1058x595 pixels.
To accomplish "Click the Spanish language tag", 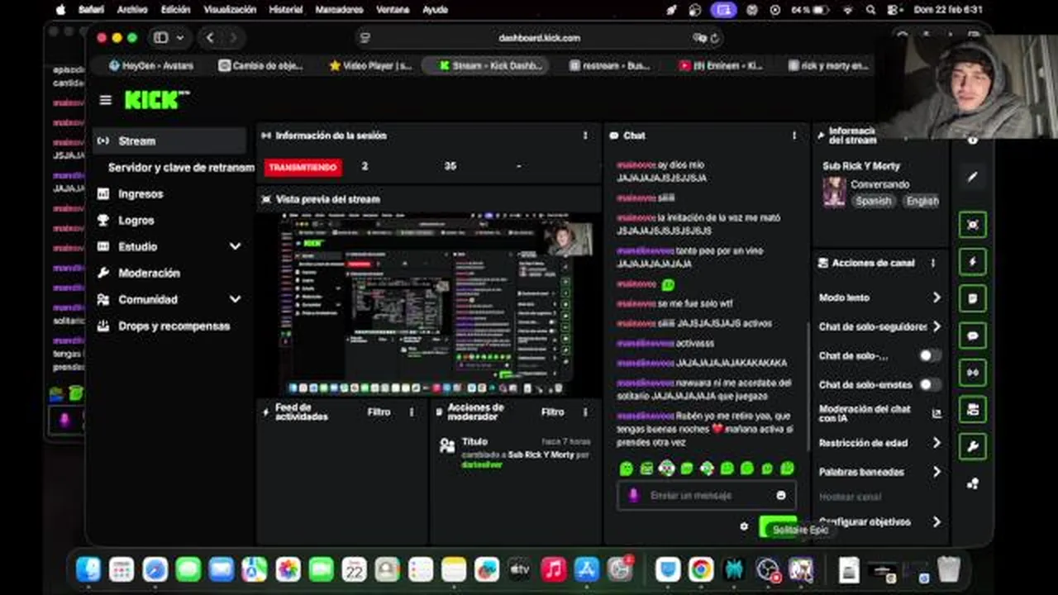I will pos(874,201).
